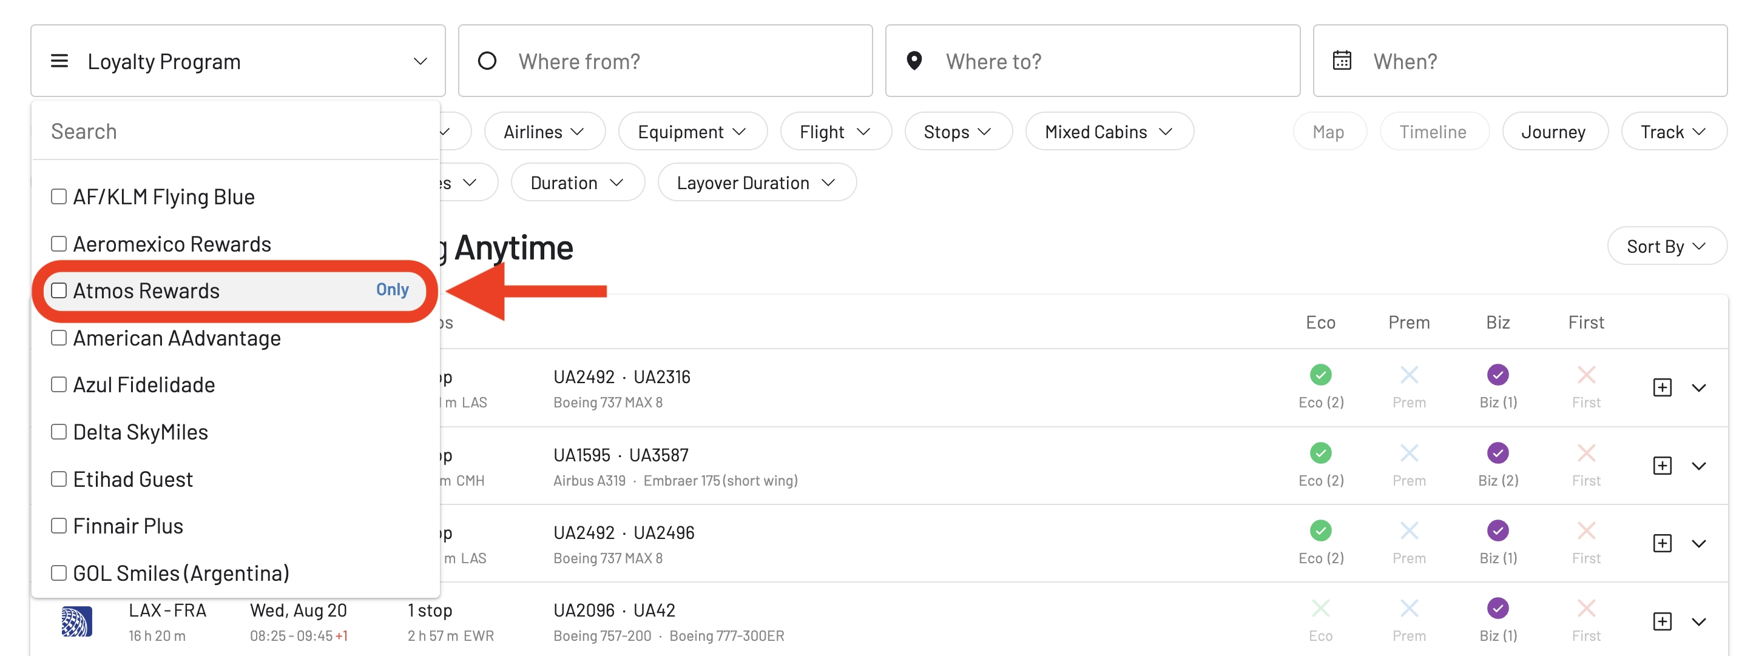Open the Stops filter dropdown
Image resolution: width=1756 pixels, height=656 pixels.
pyautogui.click(x=957, y=132)
